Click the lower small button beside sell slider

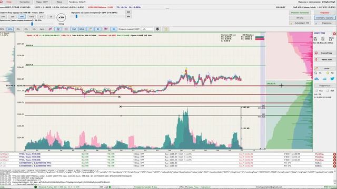[x=128, y=16]
